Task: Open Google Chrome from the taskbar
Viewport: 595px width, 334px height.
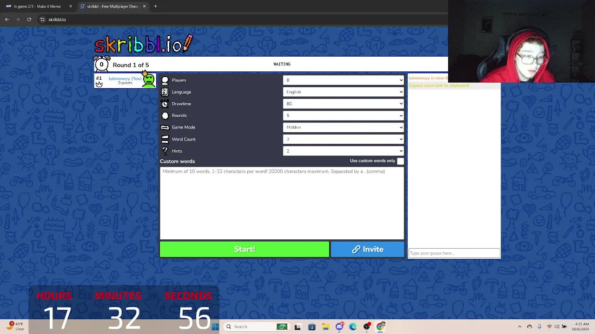Action: coord(381,327)
